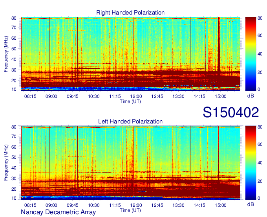Click the 09:00 tick on upper time axis
The height and width of the screenshot is (217, 267).
coord(51,96)
